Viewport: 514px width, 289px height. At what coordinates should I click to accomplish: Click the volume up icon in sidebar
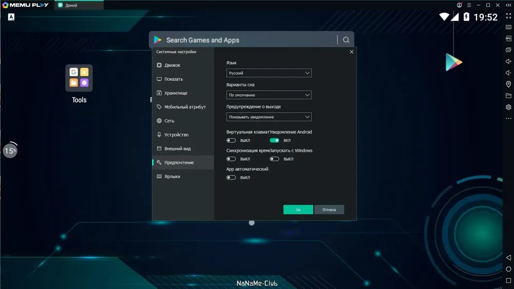tap(508, 61)
